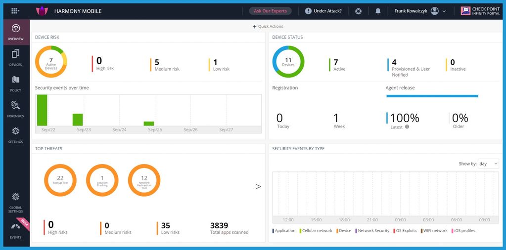
Task: Click the Agent release progress bar
Action: [432, 96]
